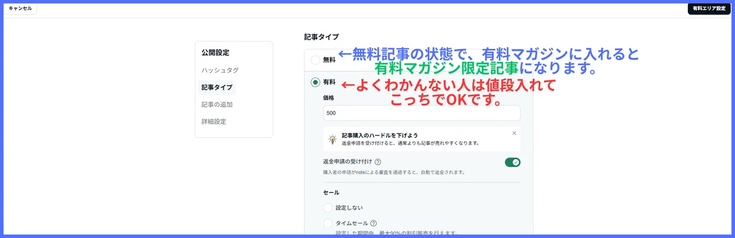Dismiss the 記事購入のハードルを下げよう tip
Screen dimensions: 735x238
(514, 133)
